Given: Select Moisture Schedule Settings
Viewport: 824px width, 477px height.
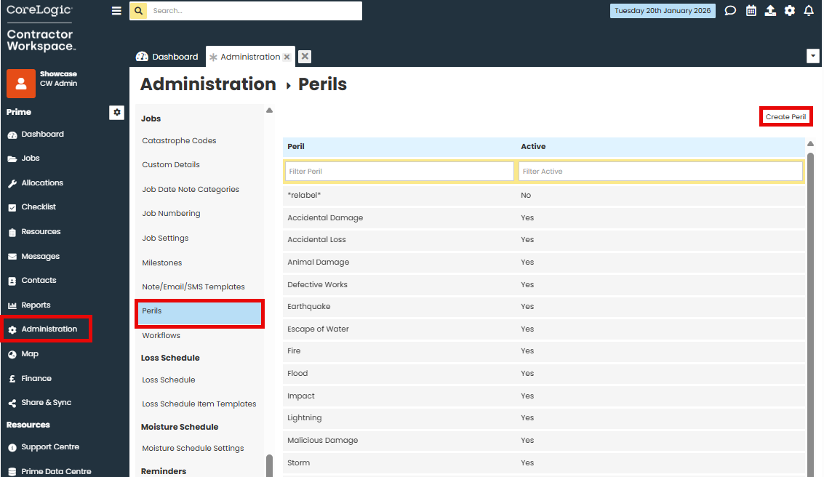Looking at the screenshot, I should click(x=193, y=449).
